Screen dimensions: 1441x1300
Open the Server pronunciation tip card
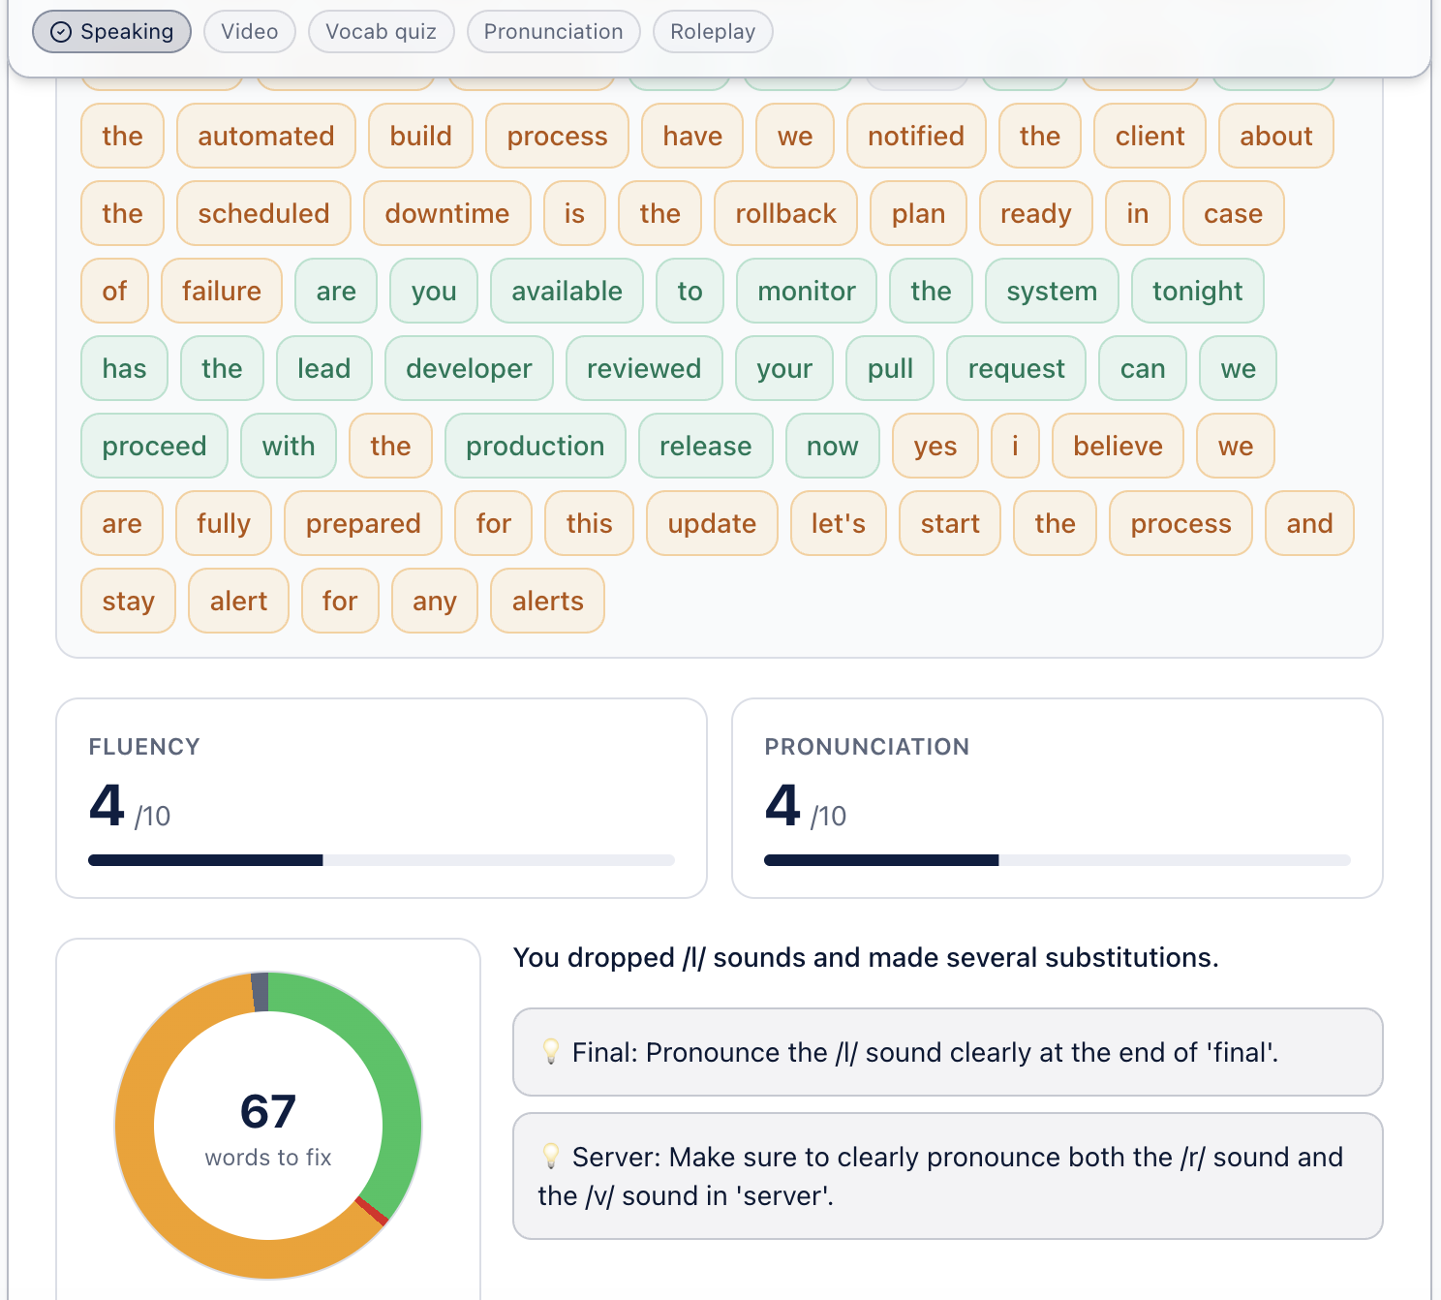point(947,1176)
